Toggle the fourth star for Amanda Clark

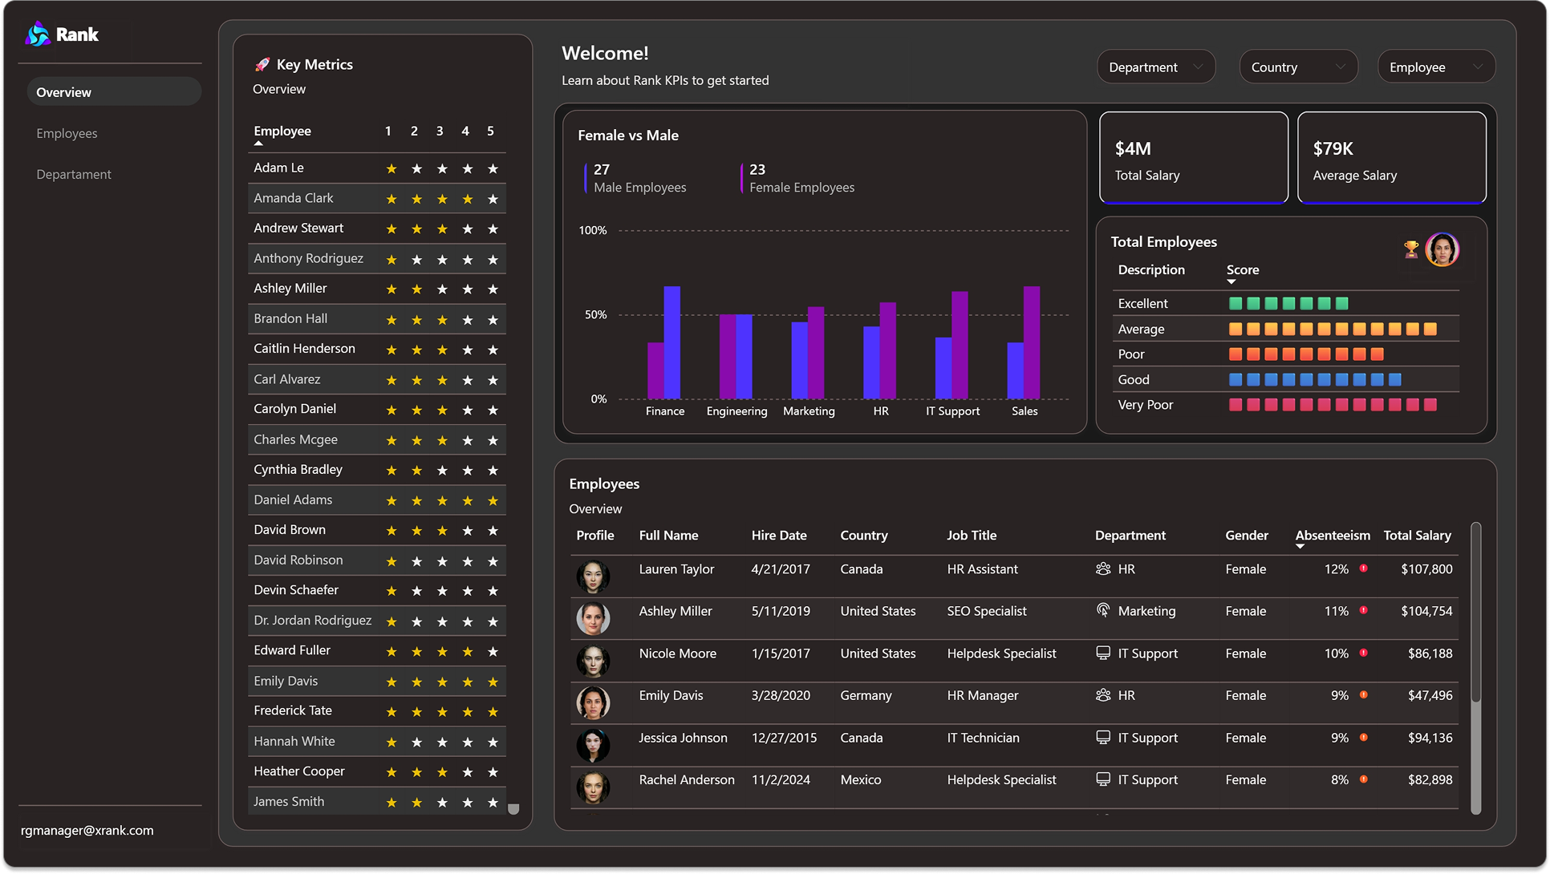pyautogui.click(x=467, y=199)
